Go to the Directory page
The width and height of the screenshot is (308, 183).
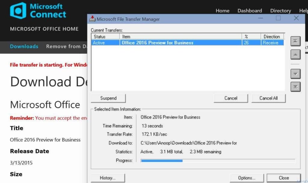click(280, 10)
